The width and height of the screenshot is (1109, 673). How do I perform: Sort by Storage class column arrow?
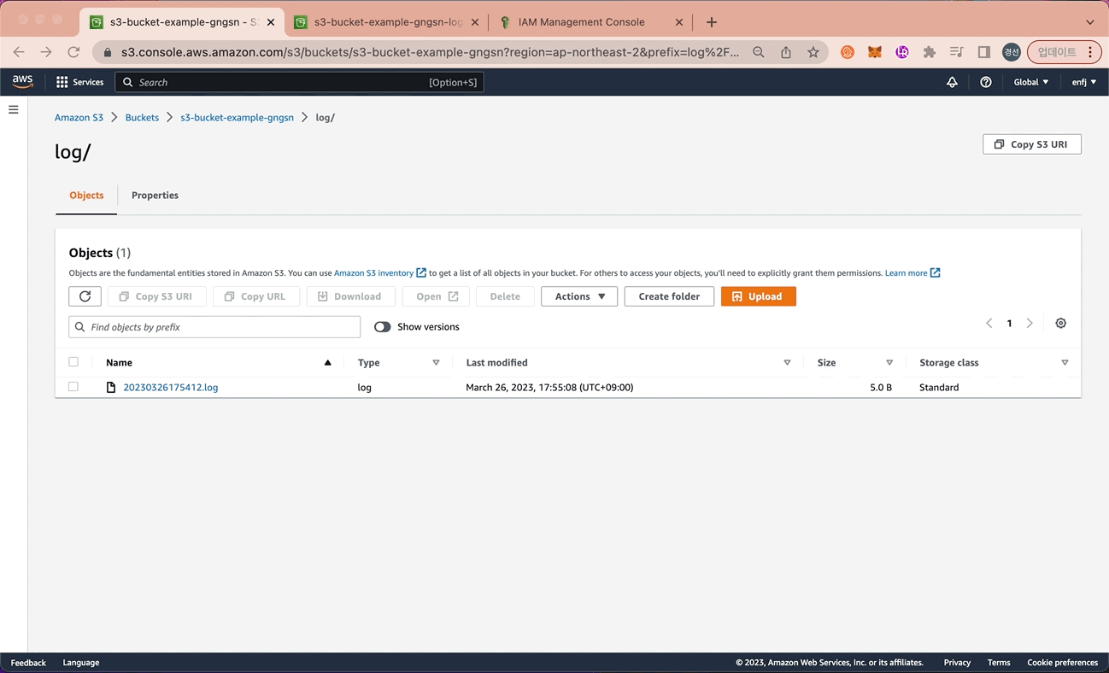pyautogui.click(x=1065, y=363)
